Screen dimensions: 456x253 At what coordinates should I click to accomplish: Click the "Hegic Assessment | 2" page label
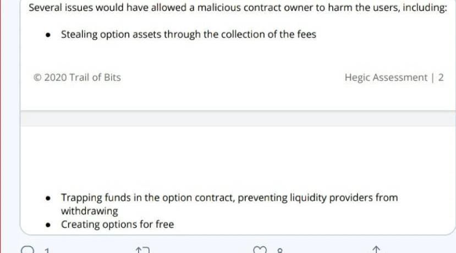(x=394, y=78)
